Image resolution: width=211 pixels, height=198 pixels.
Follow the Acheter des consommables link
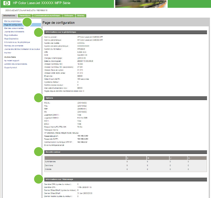[15, 64]
